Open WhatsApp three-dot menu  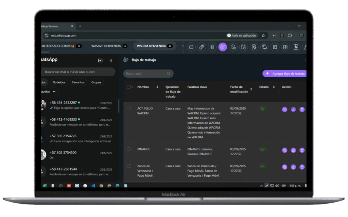tap(111, 60)
